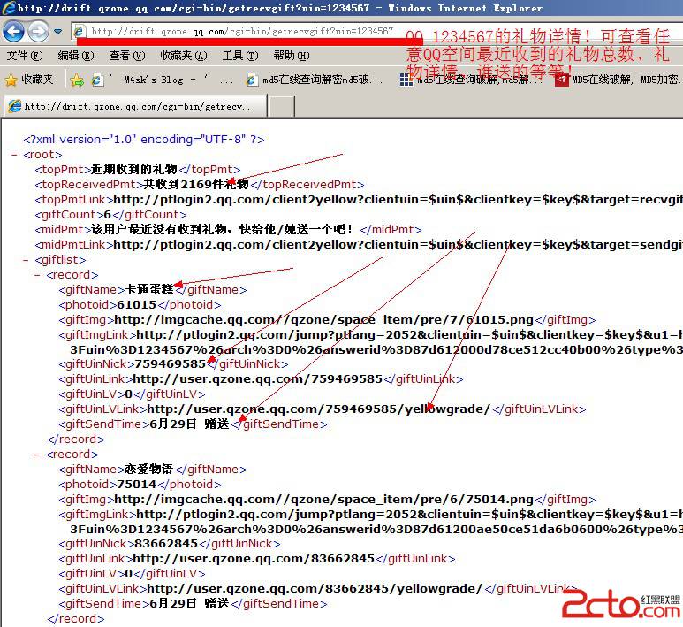Open the md5在线查询解密md5破 favorite
Image resolution: width=683 pixels, height=627 pixels.
coord(315,80)
